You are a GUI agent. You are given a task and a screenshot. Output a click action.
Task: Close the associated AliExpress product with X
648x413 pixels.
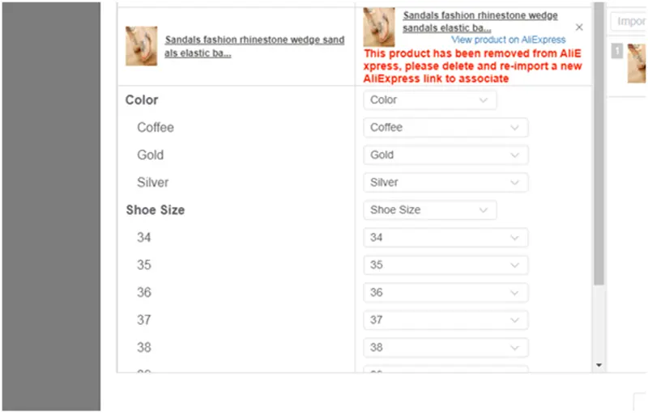pyautogui.click(x=579, y=27)
